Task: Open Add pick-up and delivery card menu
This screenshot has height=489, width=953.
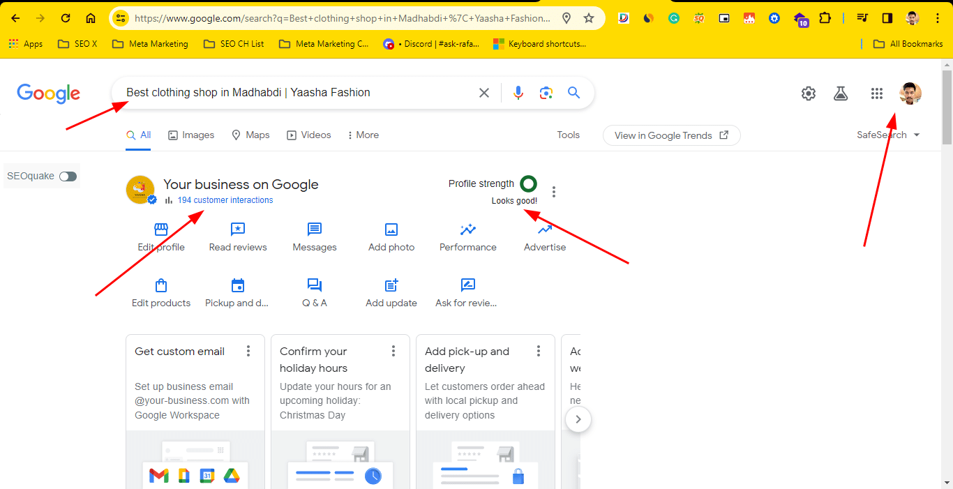Action: click(539, 351)
